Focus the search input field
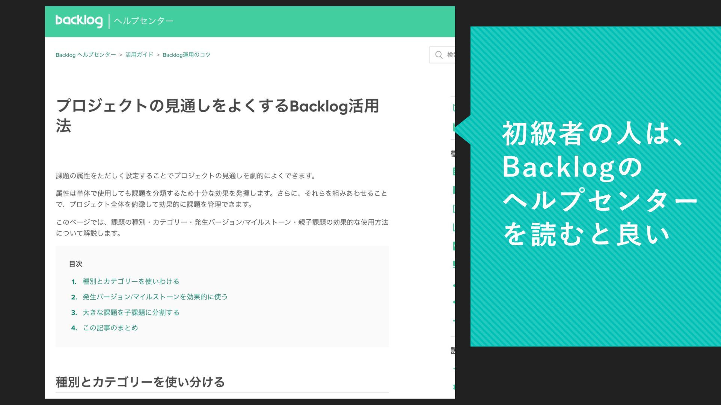 442,55
